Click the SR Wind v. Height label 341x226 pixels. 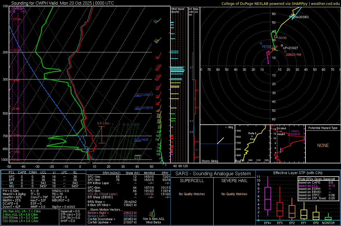click(x=281, y=131)
